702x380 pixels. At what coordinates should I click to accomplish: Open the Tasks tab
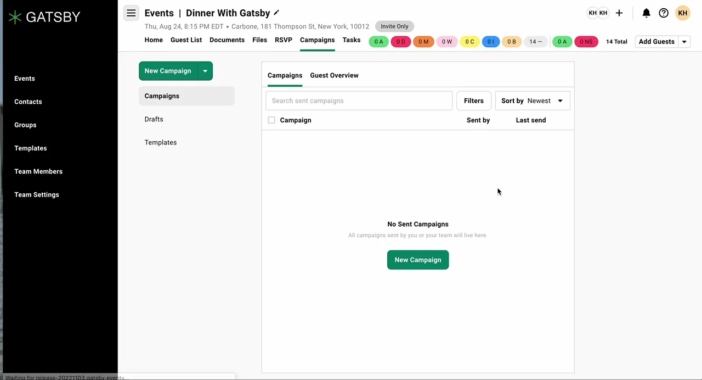pos(352,40)
